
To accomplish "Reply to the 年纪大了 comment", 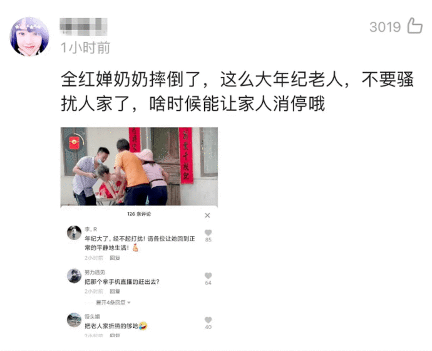I will click(x=115, y=258).
